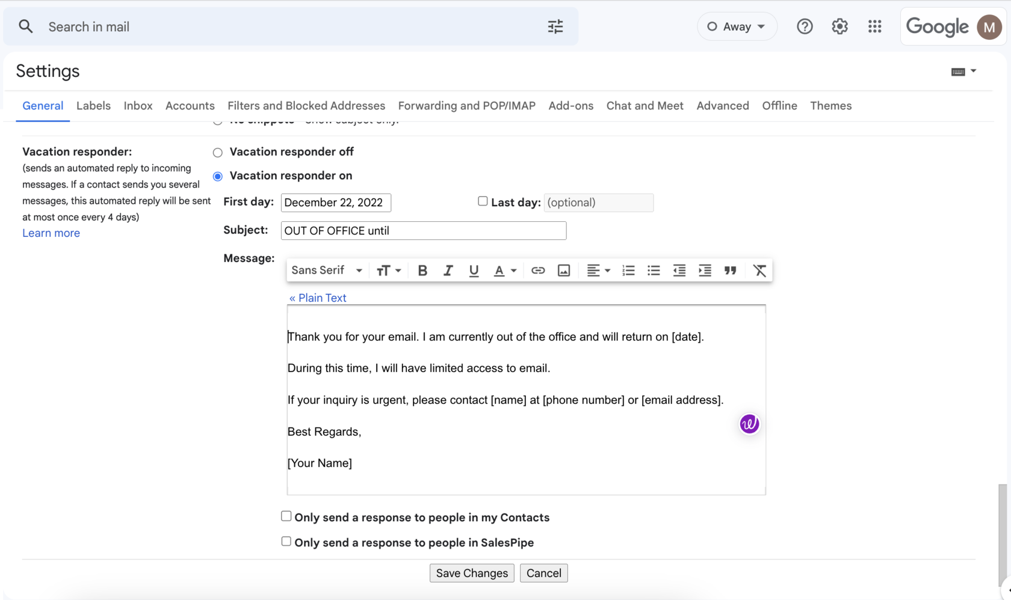Viewport: 1011px width, 600px height.
Task: Turn the vacation responder off
Action: 217,152
